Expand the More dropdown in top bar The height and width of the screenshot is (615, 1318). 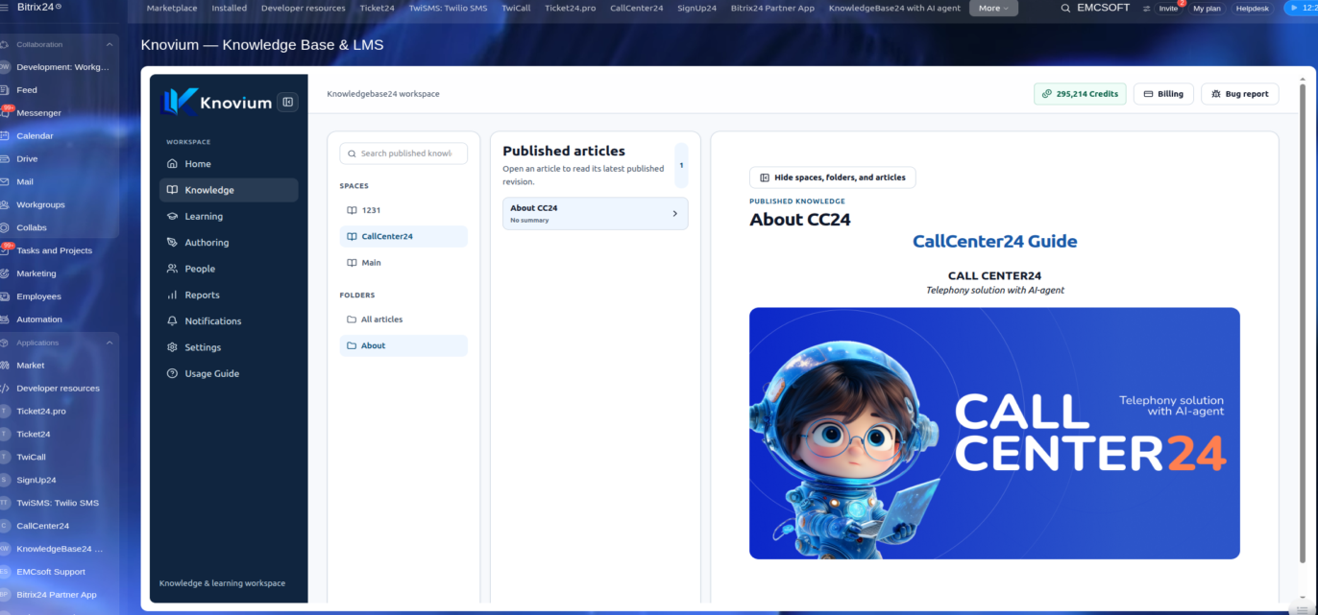pyautogui.click(x=993, y=8)
